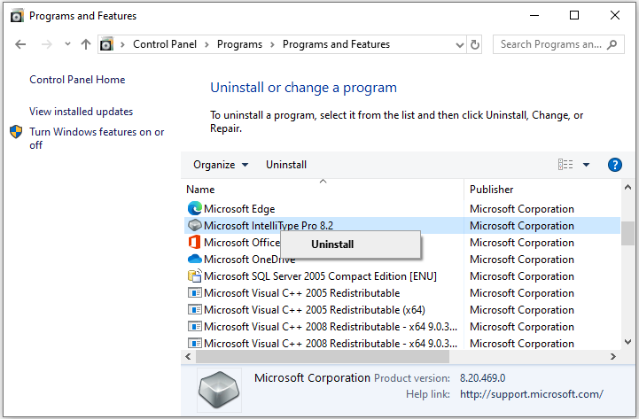Screen dimensions: 639x419
Task: Click the SQL Server 2005 Compact Edition icon
Action: [x=195, y=275]
